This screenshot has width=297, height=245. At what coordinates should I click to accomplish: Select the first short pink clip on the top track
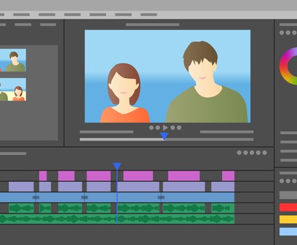pos(43,176)
